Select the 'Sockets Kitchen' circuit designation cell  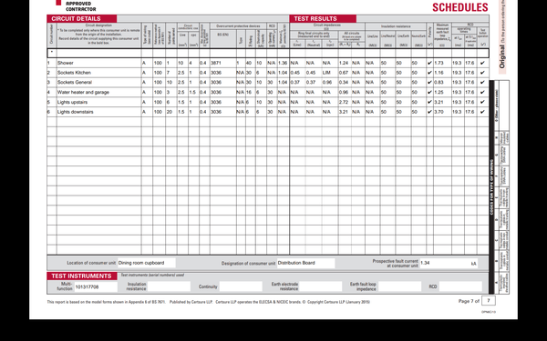point(98,73)
